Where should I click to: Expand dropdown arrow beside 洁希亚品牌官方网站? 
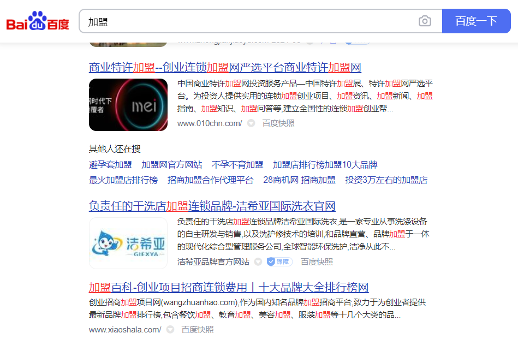[x=258, y=262]
